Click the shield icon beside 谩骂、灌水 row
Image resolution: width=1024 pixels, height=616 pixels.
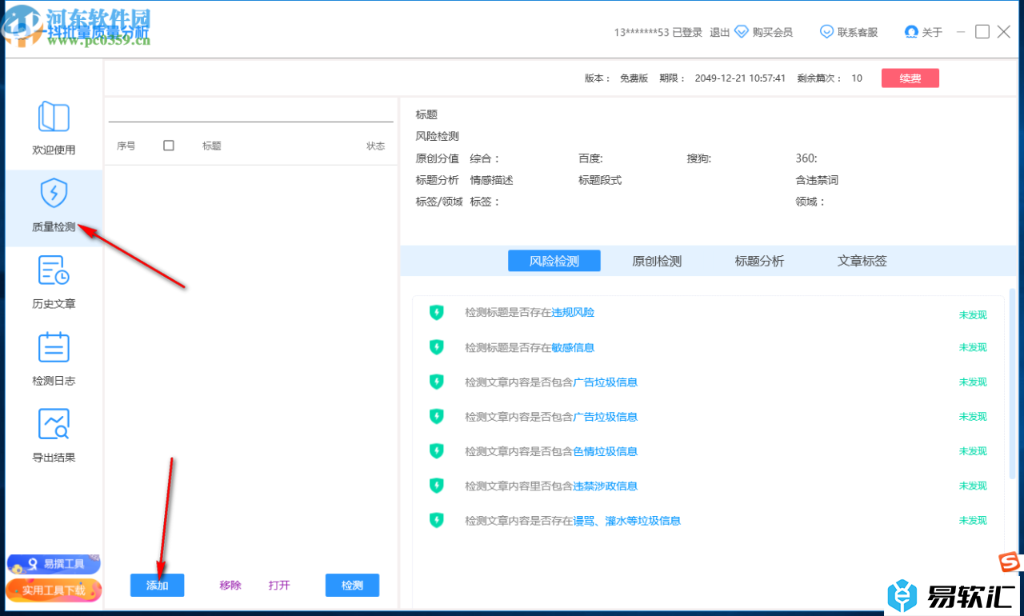coord(436,520)
